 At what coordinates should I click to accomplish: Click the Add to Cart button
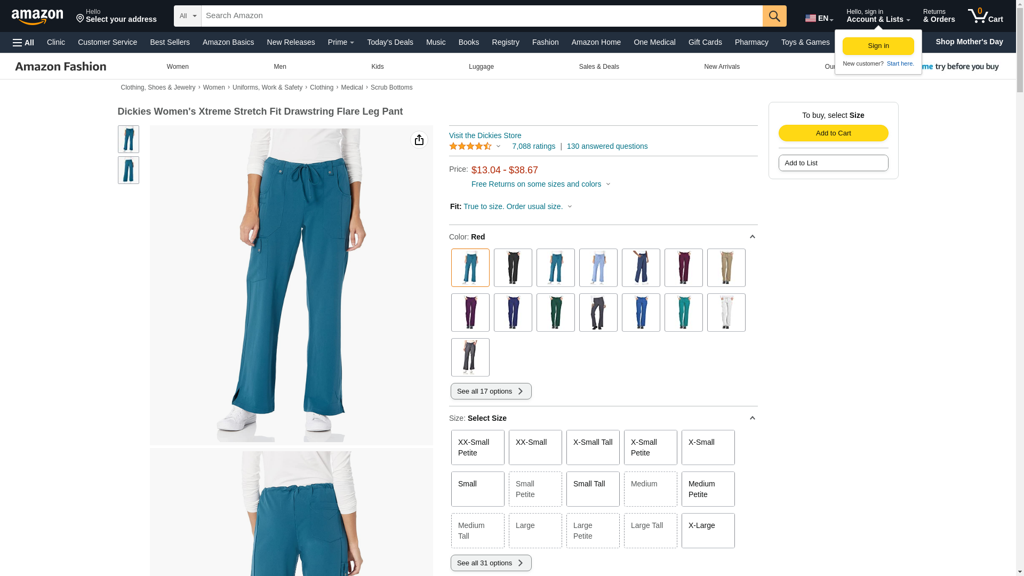click(833, 133)
